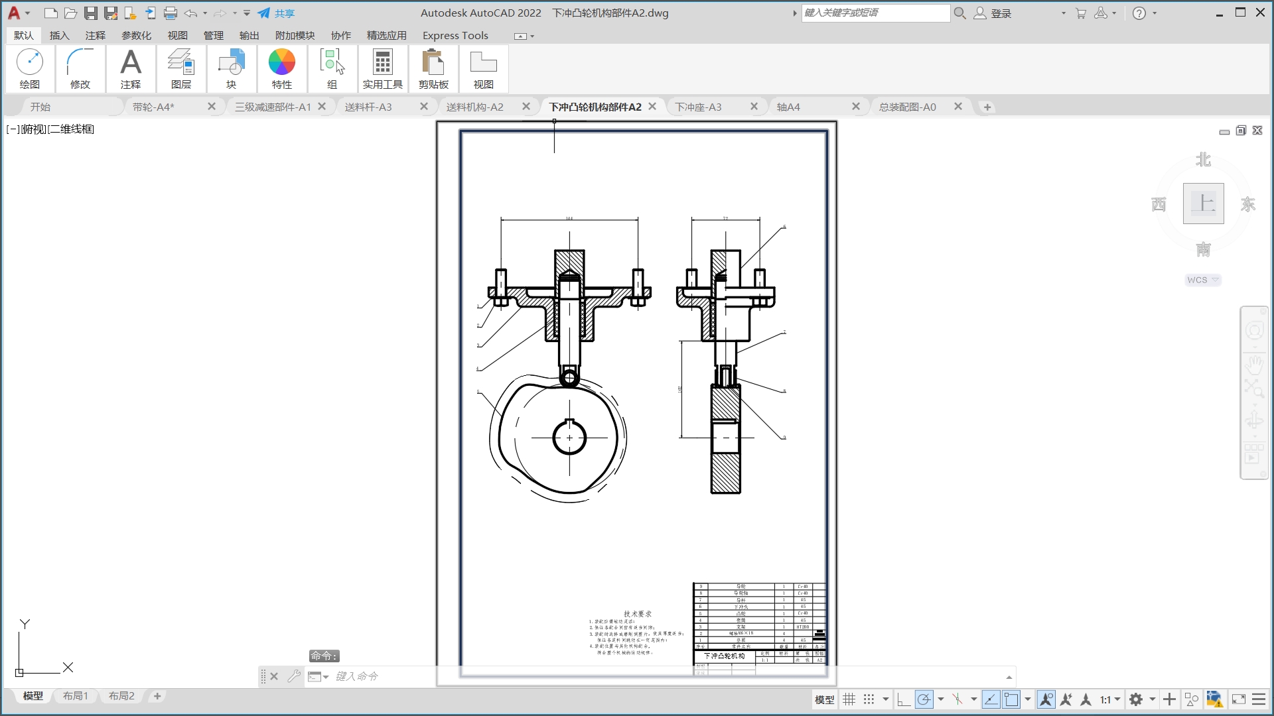Open the 绘图 (Draw) panel
The height and width of the screenshot is (716, 1274).
30,68
